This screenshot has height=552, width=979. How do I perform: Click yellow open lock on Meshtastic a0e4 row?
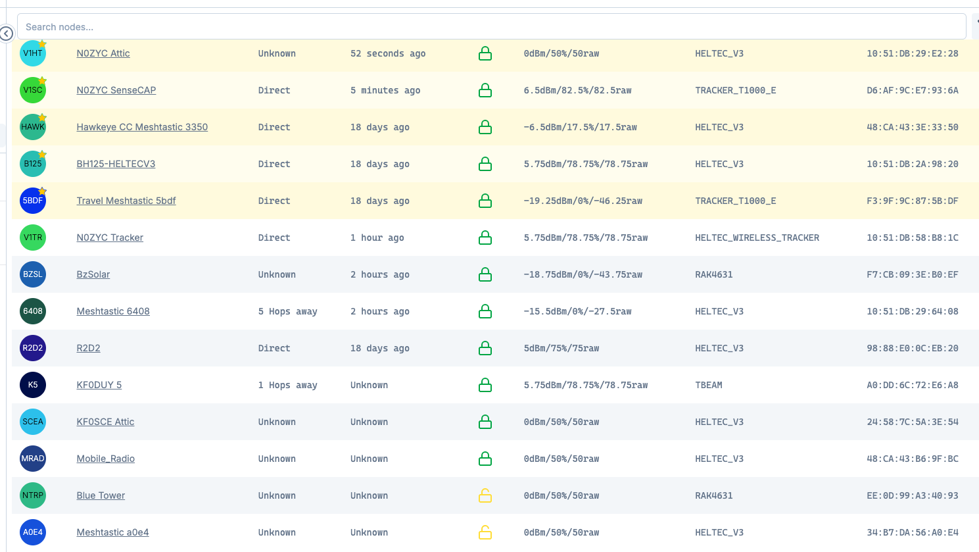[485, 532]
